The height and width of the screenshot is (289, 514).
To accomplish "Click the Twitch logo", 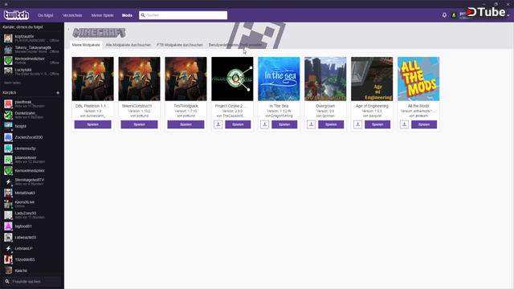I will click(x=16, y=15).
